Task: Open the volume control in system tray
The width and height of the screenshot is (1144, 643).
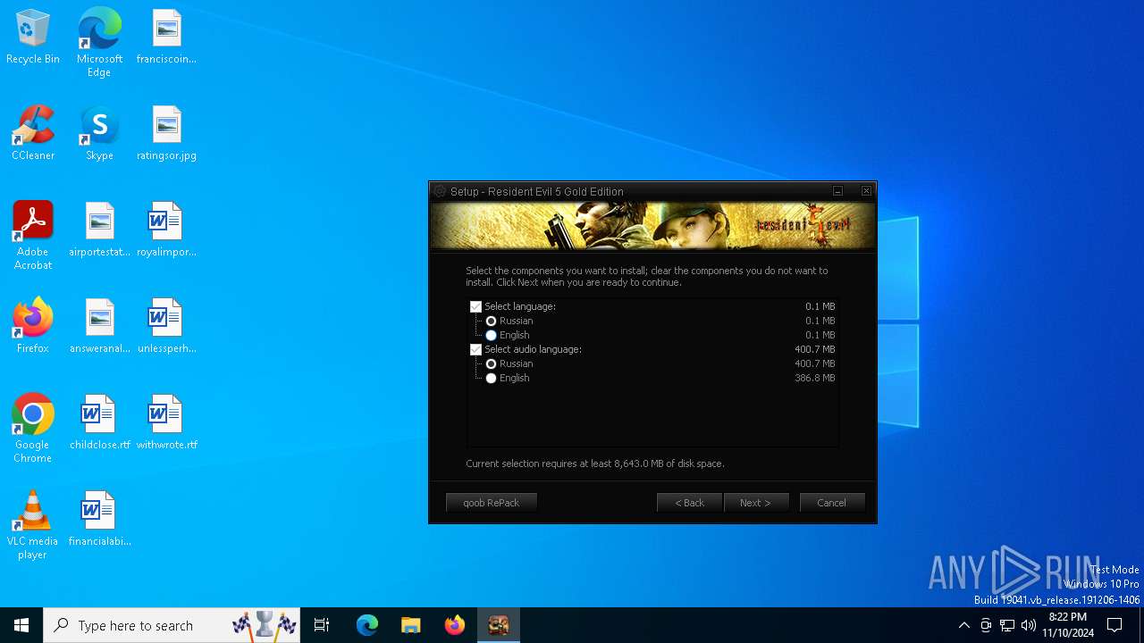Action: (1028, 625)
